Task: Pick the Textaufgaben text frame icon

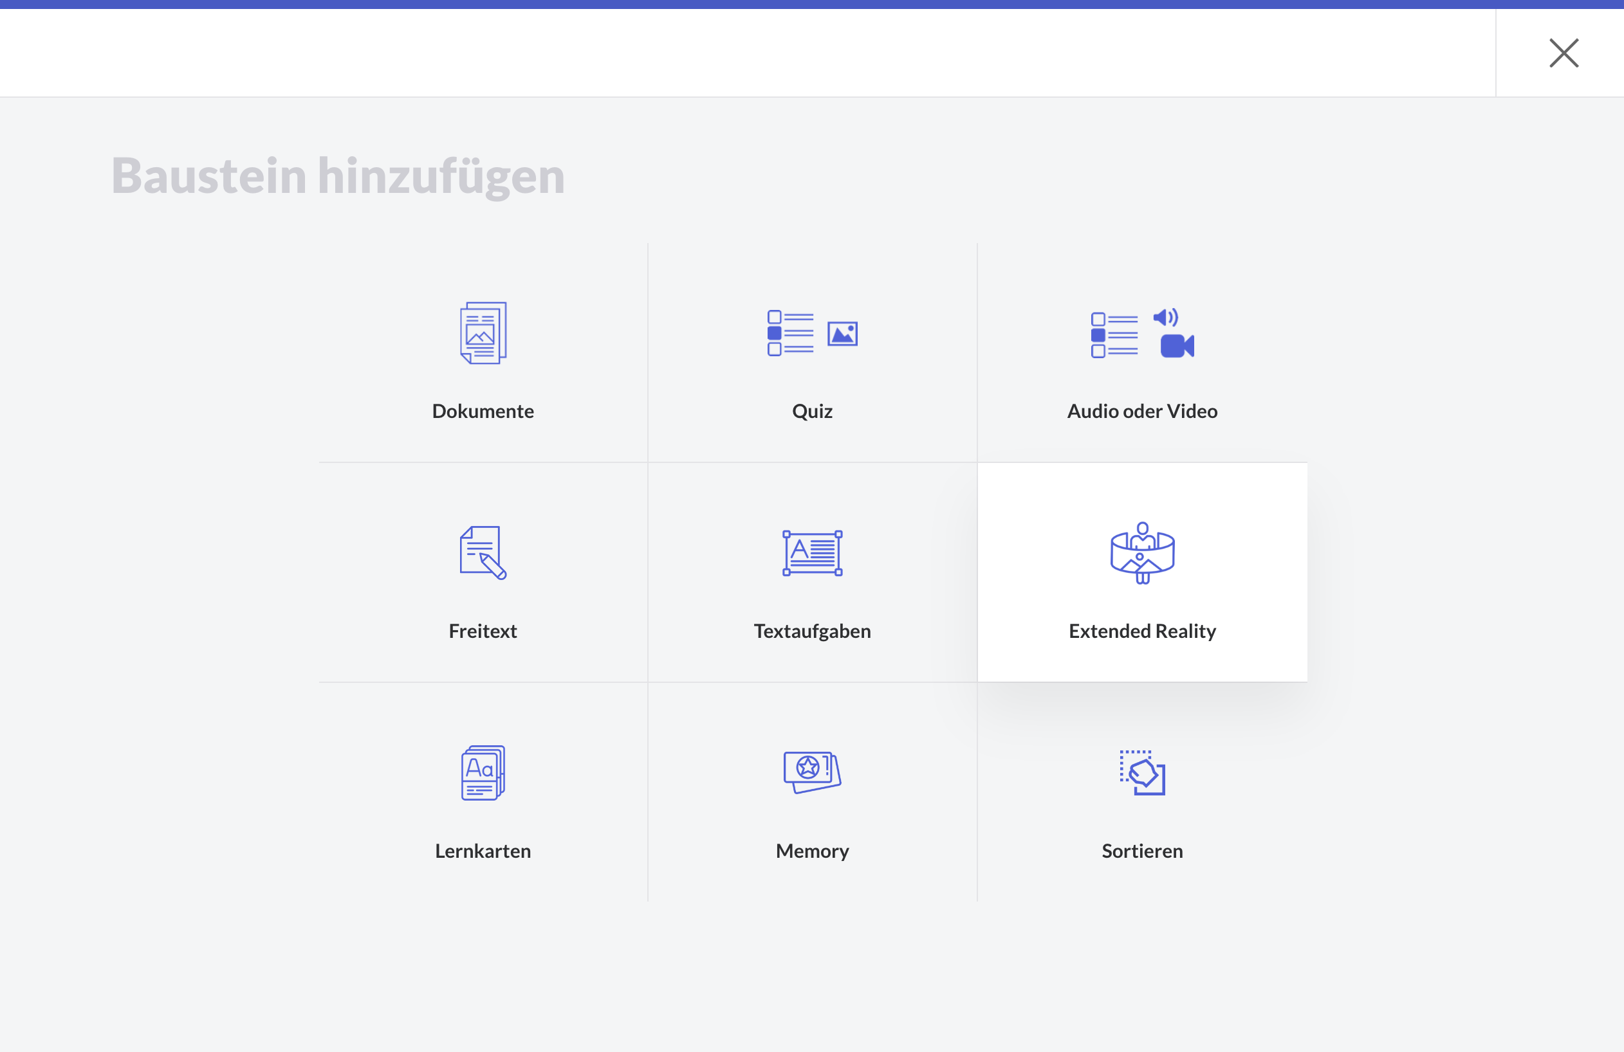Action: pos(812,553)
